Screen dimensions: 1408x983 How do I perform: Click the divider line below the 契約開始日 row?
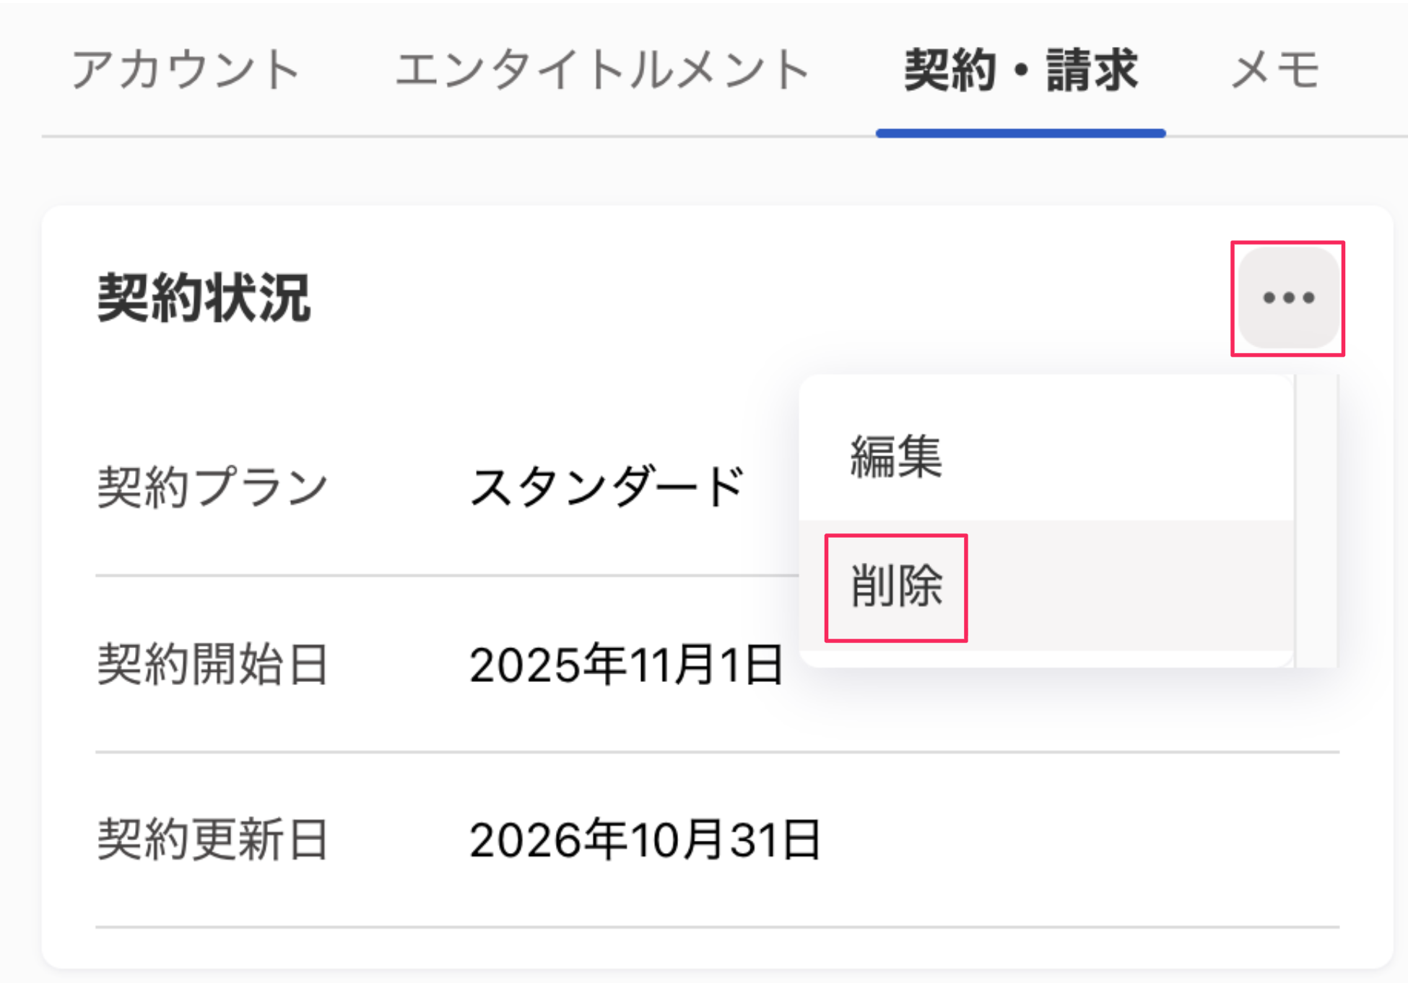[x=716, y=752]
